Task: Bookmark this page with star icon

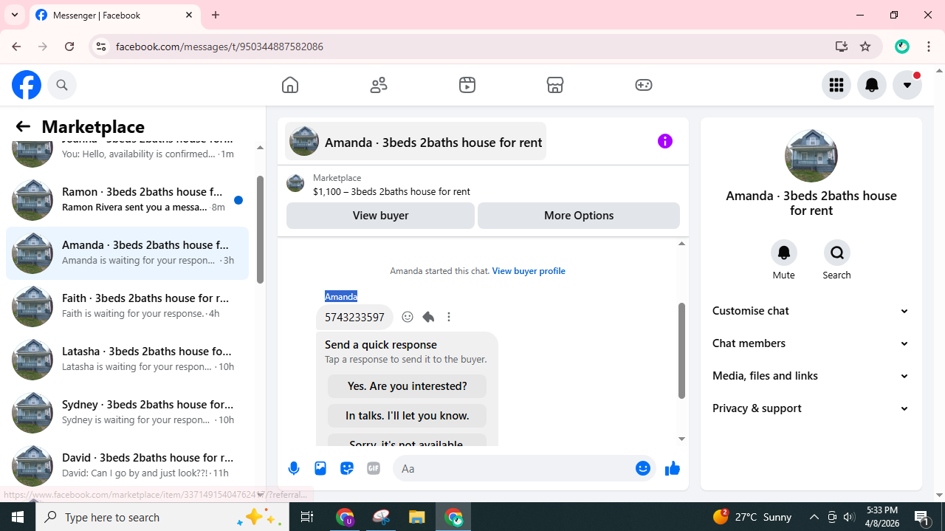Action: coord(865,47)
